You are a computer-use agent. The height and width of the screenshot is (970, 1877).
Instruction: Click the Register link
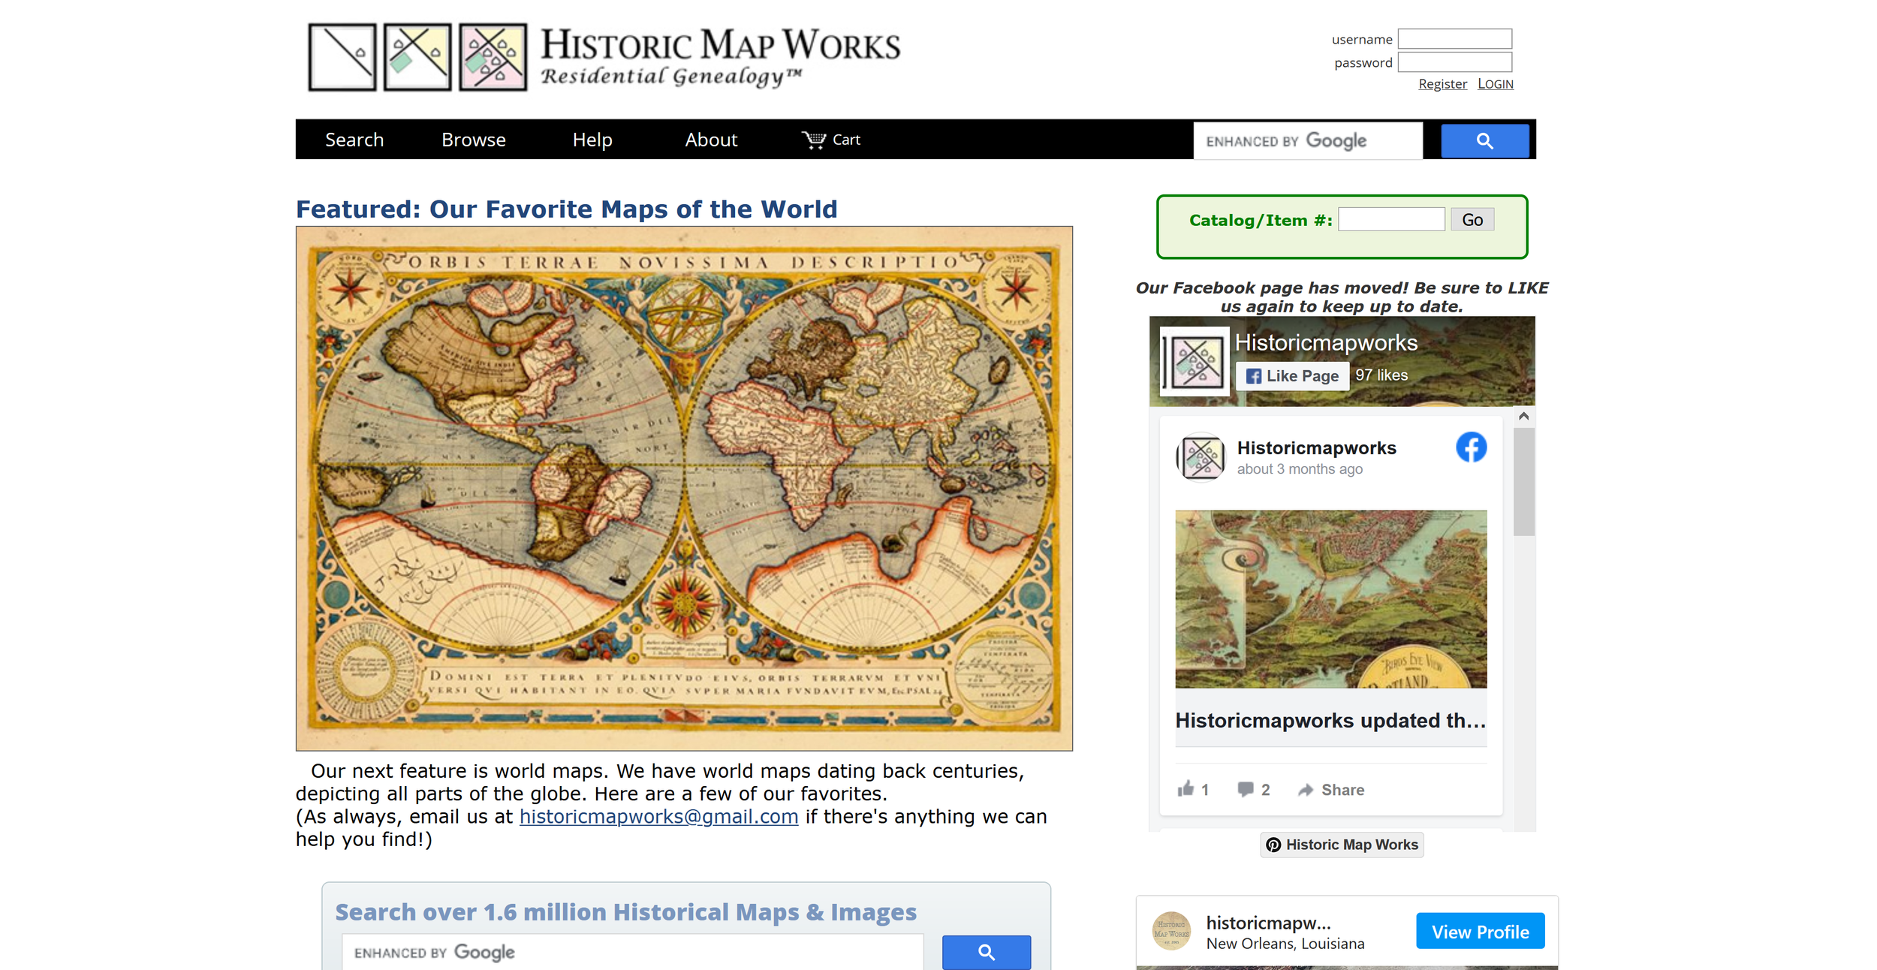click(1442, 84)
